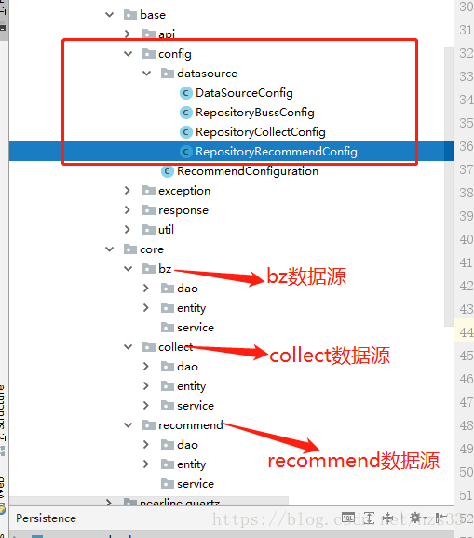The width and height of the screenshot is (474, 538).
Task: Click the collect package folder icon
Action: tap(149, 347)
